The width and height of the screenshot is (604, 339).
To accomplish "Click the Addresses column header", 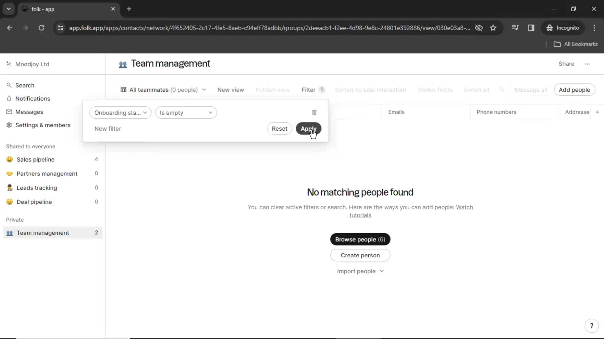I will coord(574,112).
